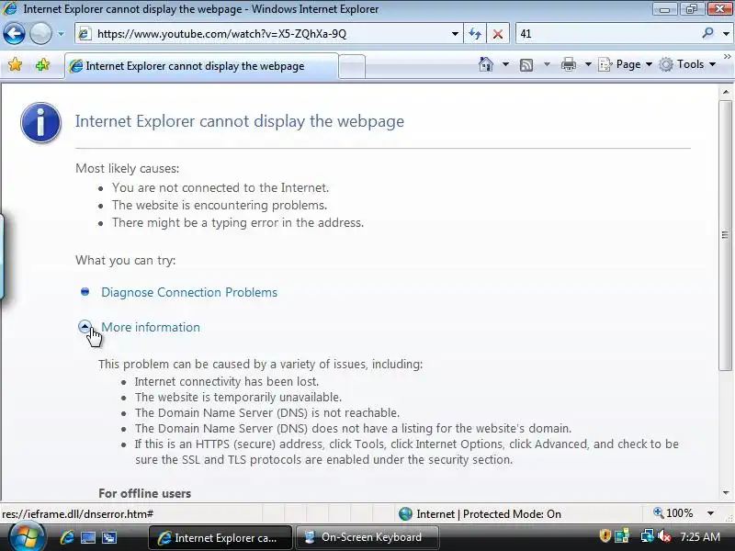The width and height of the screenshot is (735, 551).
Task: Click the Internet Explorer title bar icon
Action: coord(10,8)
